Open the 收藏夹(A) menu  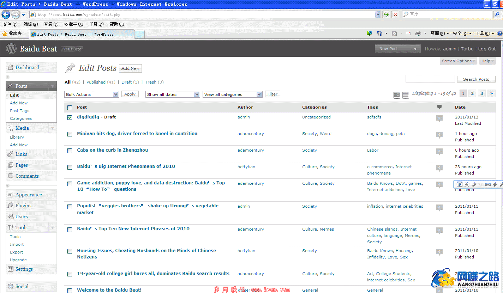coord(73,24)
